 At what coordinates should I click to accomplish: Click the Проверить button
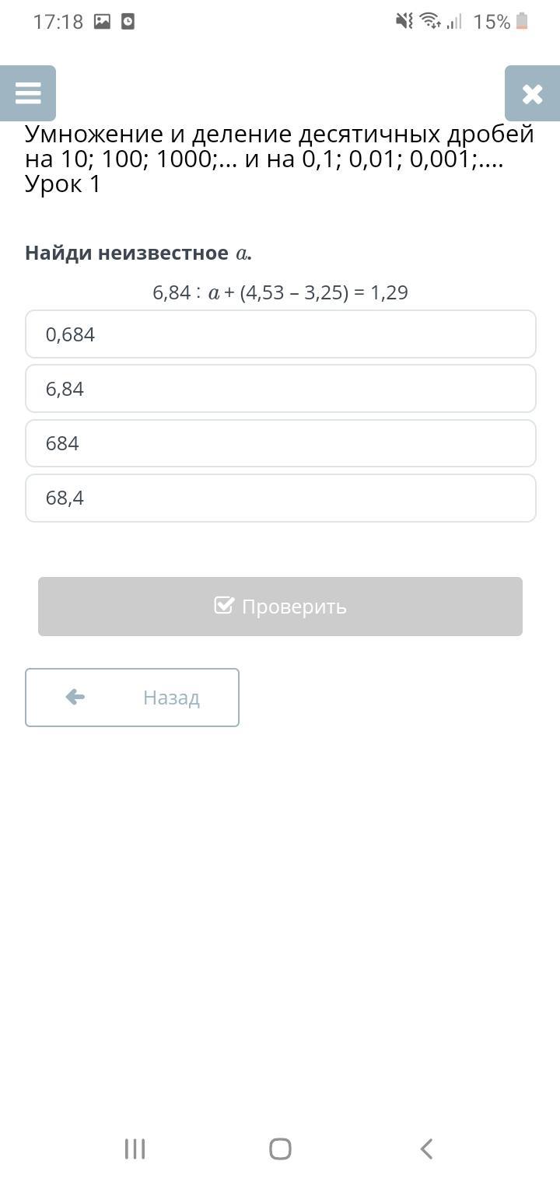click(x=280, y=607)
